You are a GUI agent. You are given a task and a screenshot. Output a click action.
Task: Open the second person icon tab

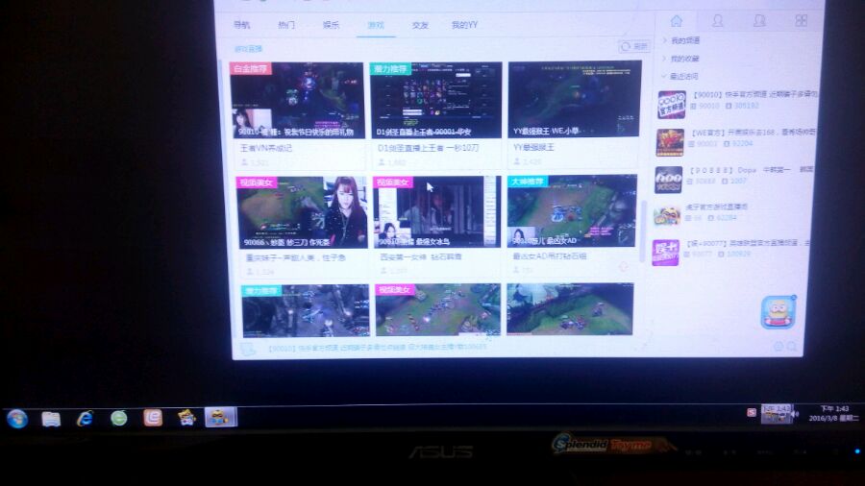click(x=759, y=21)
